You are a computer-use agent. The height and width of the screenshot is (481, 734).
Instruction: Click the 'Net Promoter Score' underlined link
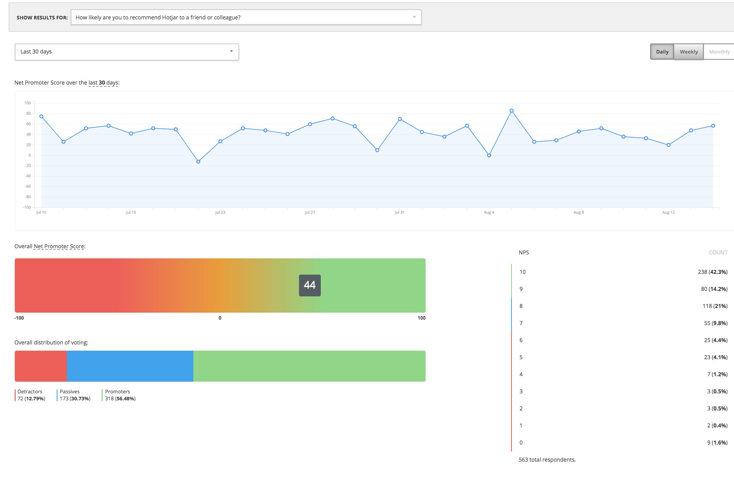pos(59,246)
